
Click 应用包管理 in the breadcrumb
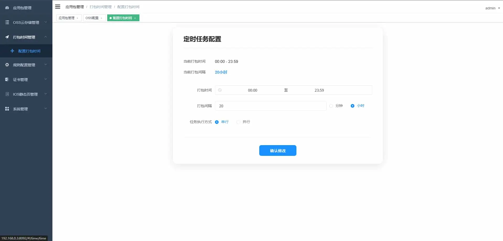tap(75, 7)
